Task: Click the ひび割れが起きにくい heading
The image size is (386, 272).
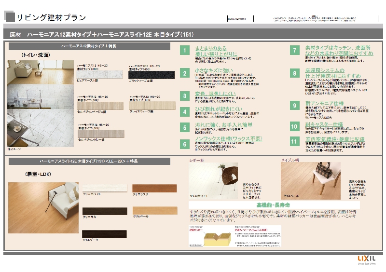Action: 219,109
